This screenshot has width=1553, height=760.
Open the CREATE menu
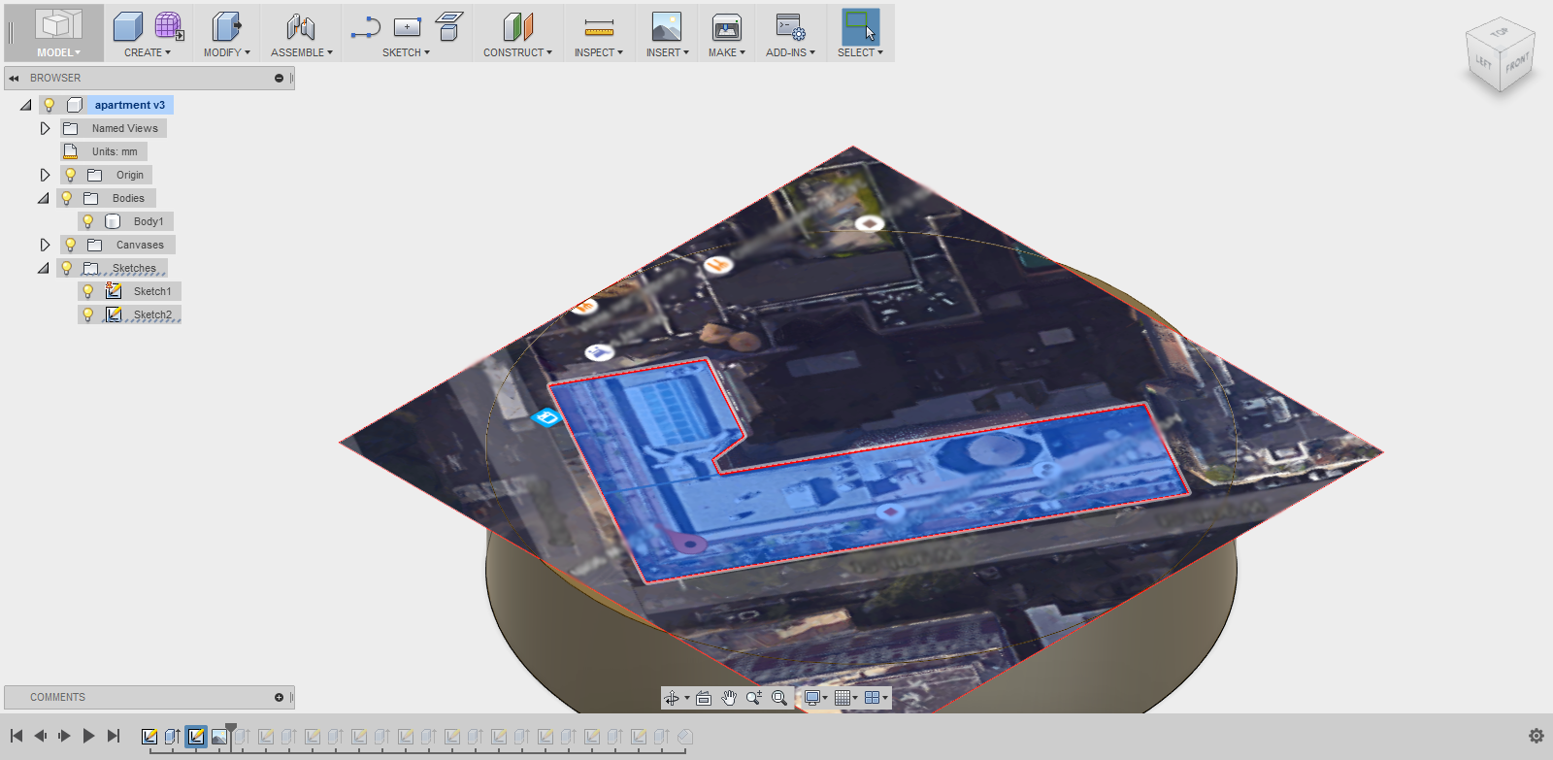coord(148,52)
